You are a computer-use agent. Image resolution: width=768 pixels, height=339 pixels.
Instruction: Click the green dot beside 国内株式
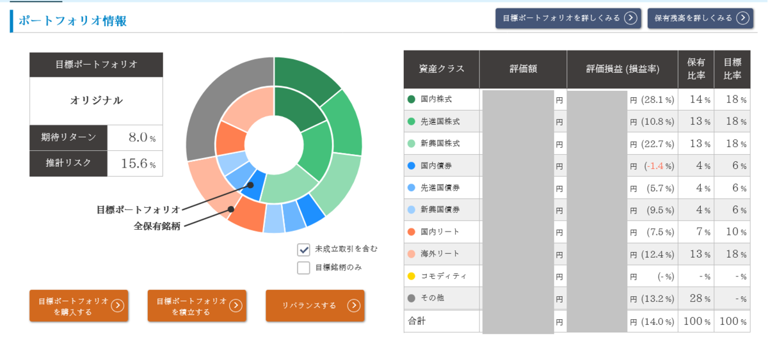point(412,100)
